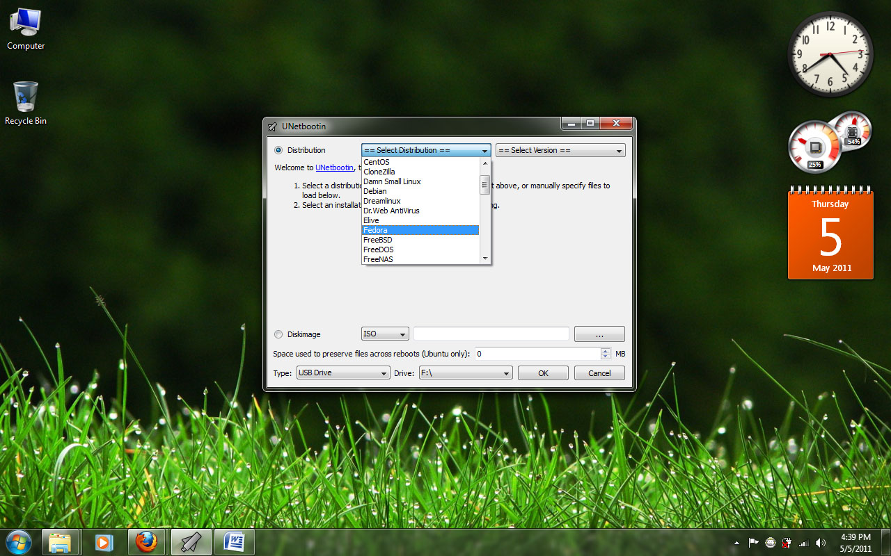Open the Recycle Bin desktop icon

pos(26,103)
